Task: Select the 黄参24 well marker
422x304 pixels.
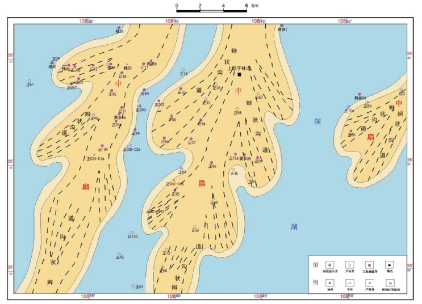Action: click(x=360, y=94)
